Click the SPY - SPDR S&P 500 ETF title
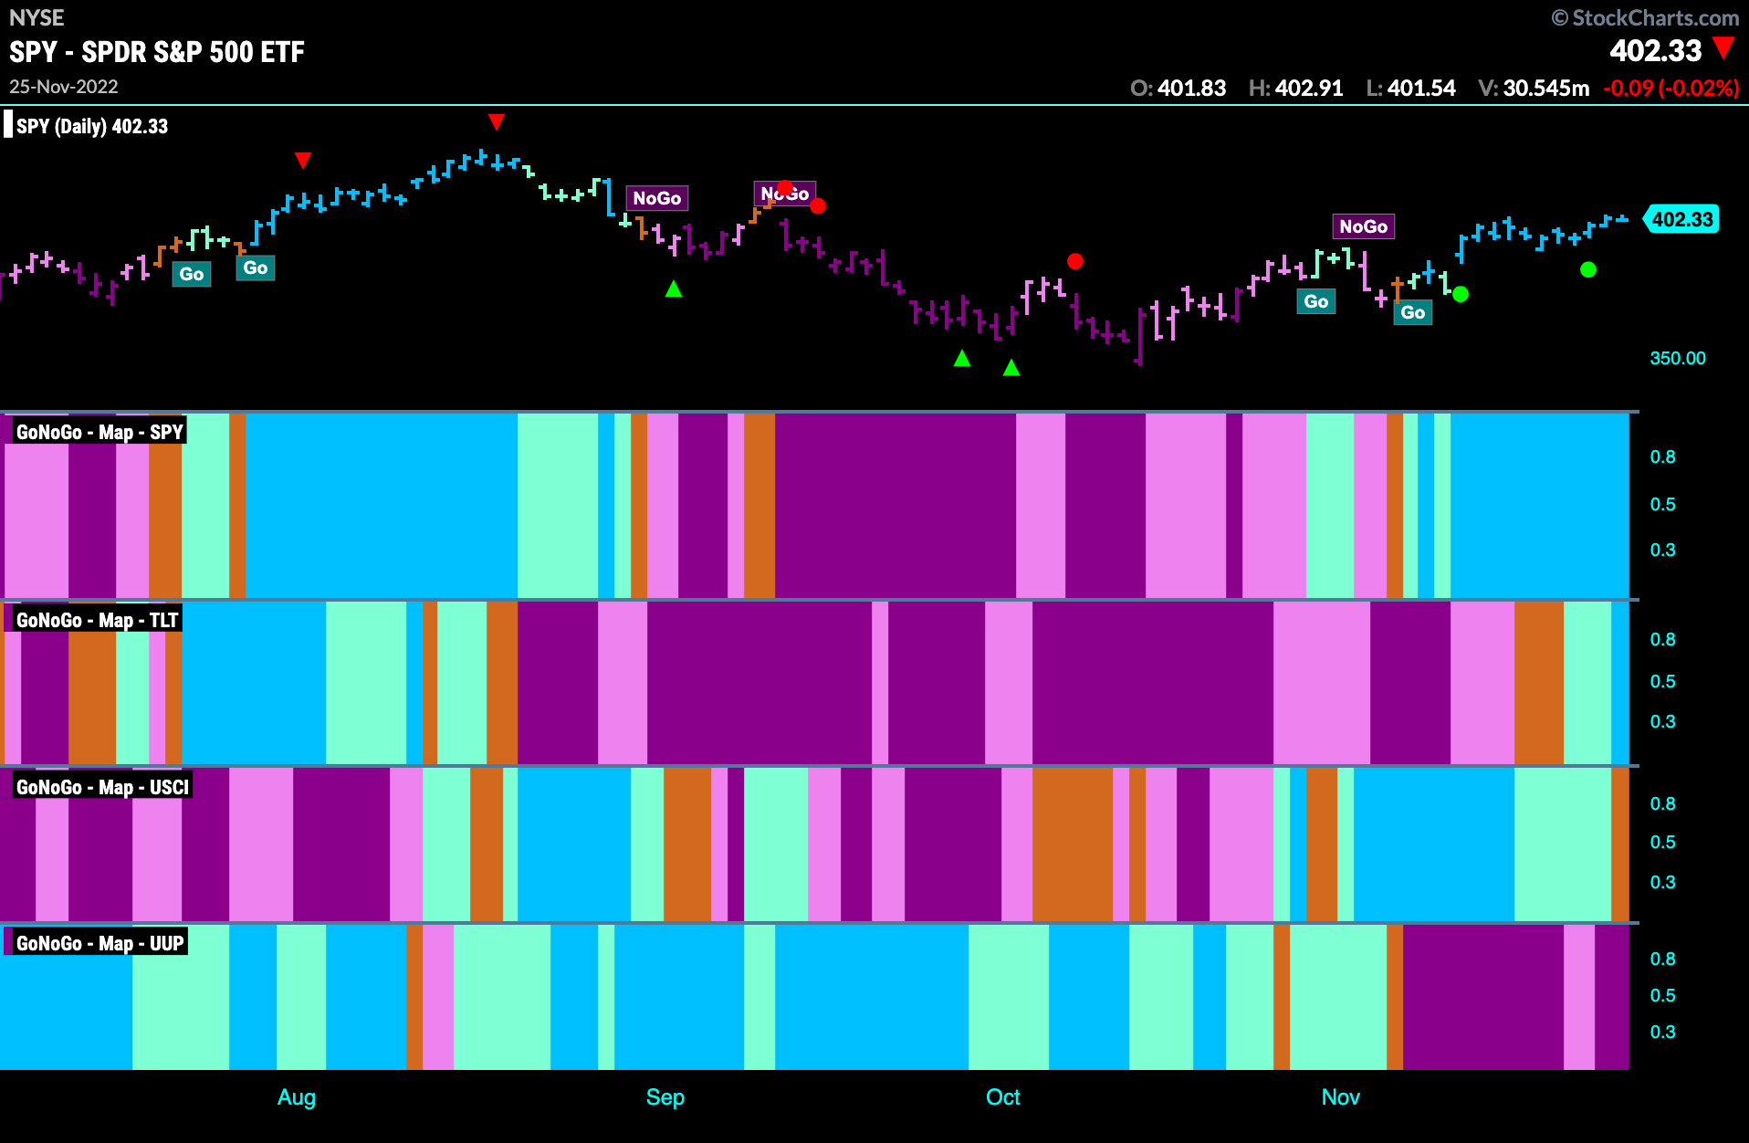 157,52
